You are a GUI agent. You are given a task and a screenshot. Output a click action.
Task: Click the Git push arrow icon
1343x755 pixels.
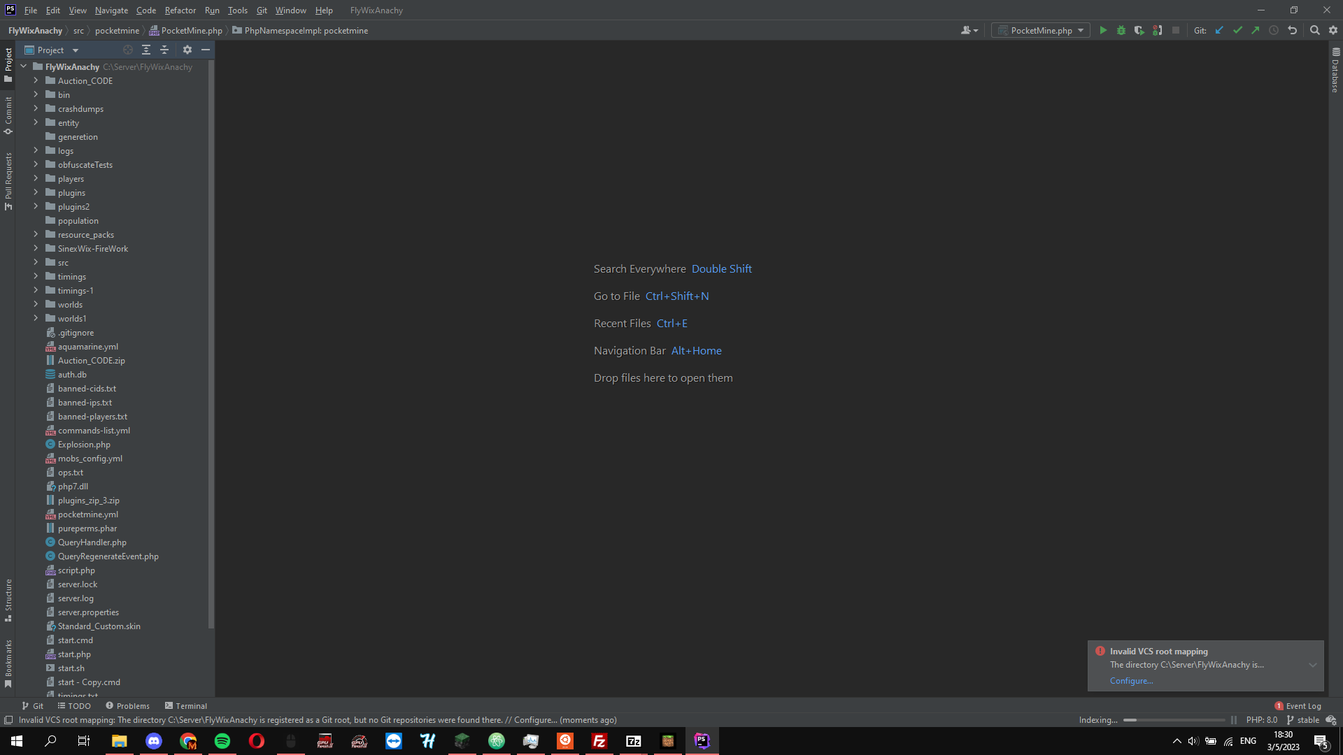tap(1256, 30)
